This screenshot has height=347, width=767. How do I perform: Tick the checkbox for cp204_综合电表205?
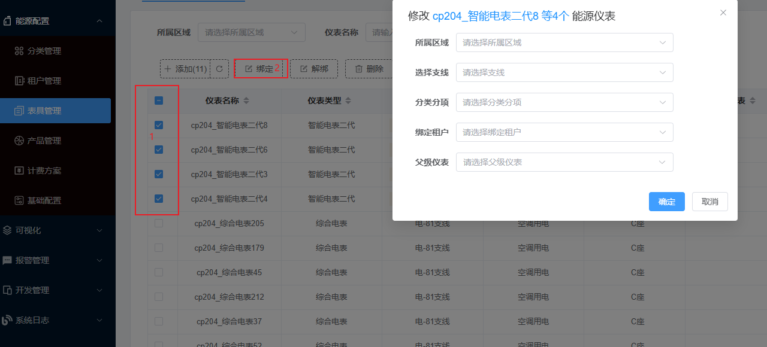159,223
